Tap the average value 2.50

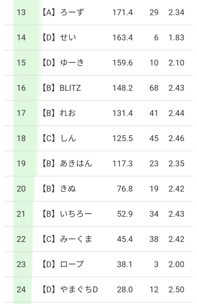coord(176,289)
